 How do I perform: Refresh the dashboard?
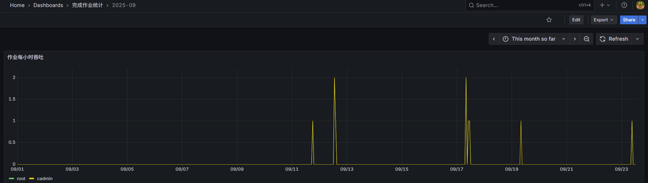614,39
